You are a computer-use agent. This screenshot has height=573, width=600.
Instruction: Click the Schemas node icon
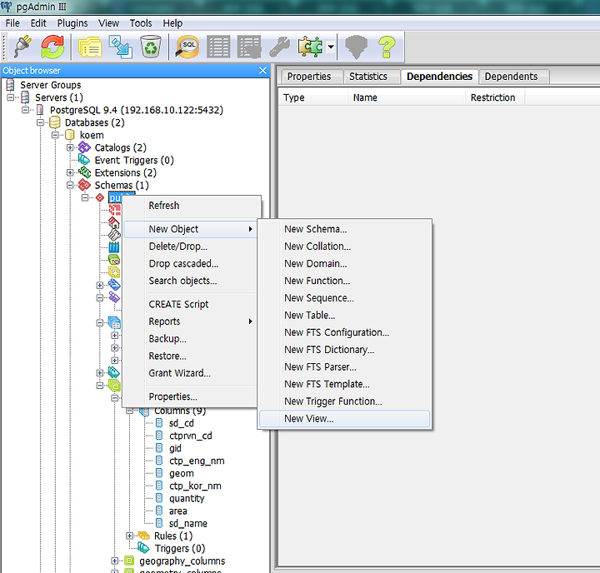[x=84, y=185]
